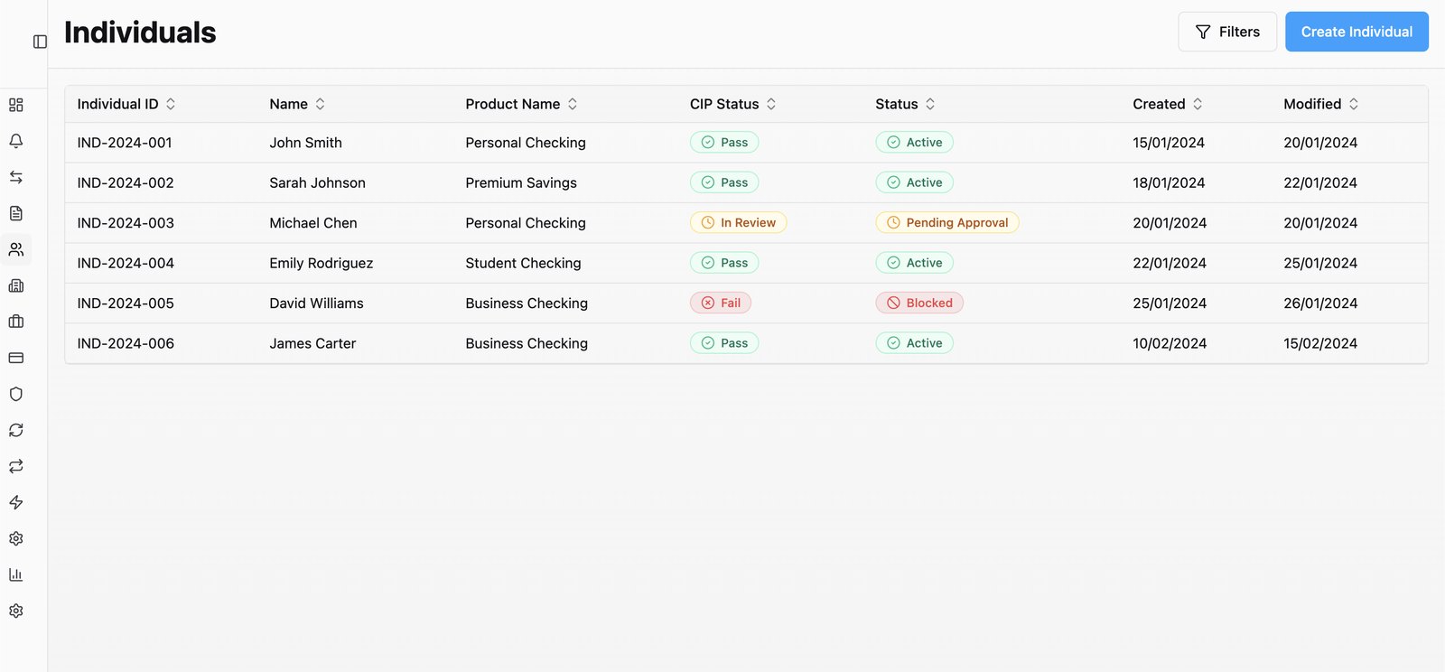Click the name James Carter
This screenshot has height=672, width=1445.
point(312,343)
